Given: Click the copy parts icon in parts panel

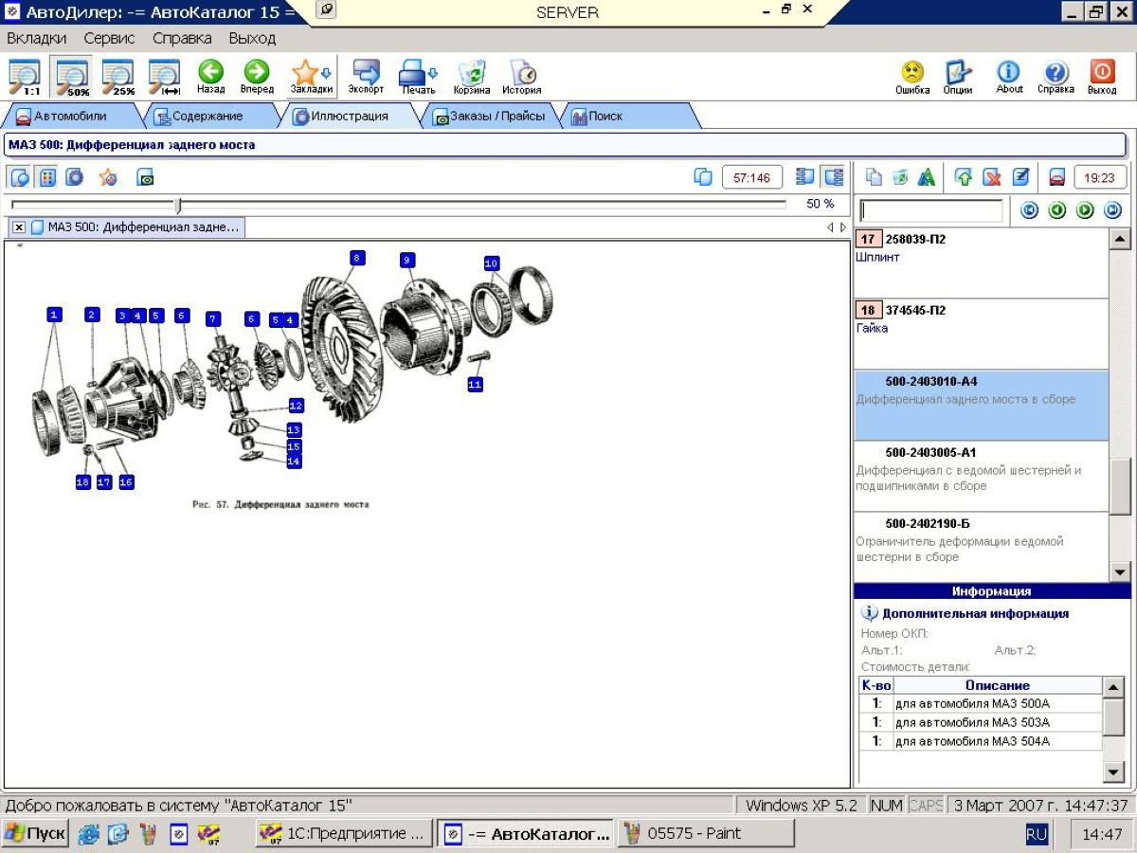Looking at the screenshot, I should pos(874,177).
